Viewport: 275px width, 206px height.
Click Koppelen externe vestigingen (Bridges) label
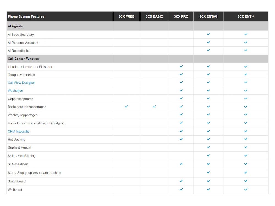[x=36, y=123]
